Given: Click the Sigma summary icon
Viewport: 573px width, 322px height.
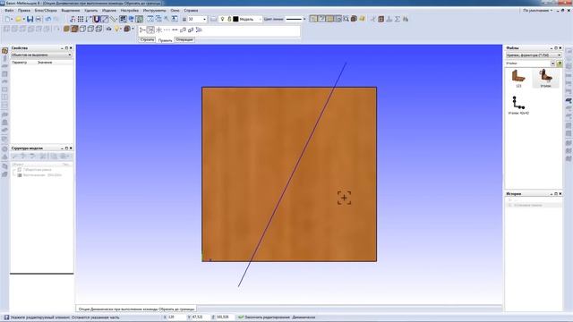Looking at the screenshot, I should [x=398, y=19].
